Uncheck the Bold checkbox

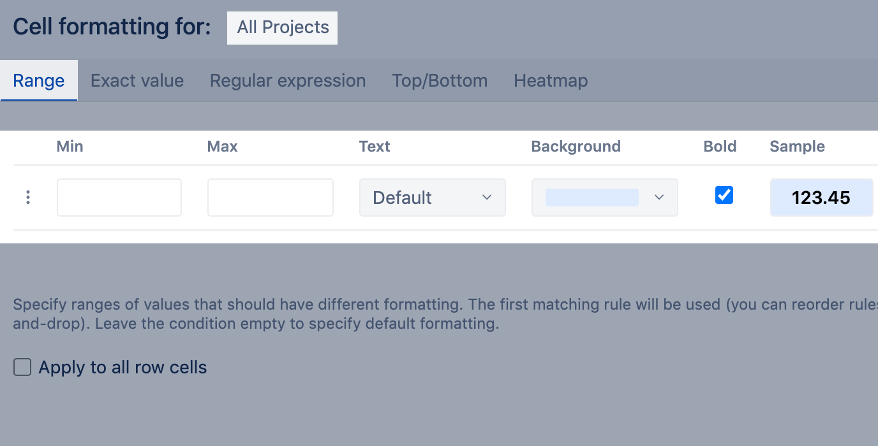(x=724, y=195)
